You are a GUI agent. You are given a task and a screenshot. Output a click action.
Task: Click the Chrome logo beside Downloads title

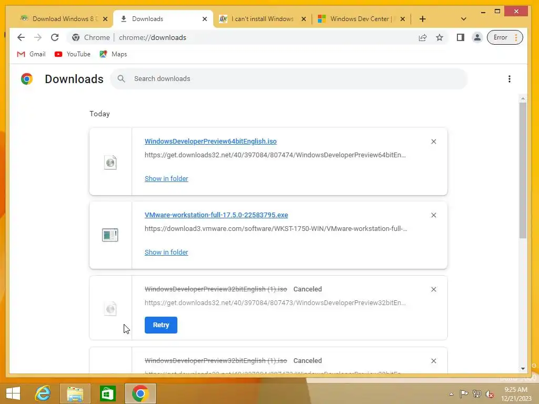(27, 79)
